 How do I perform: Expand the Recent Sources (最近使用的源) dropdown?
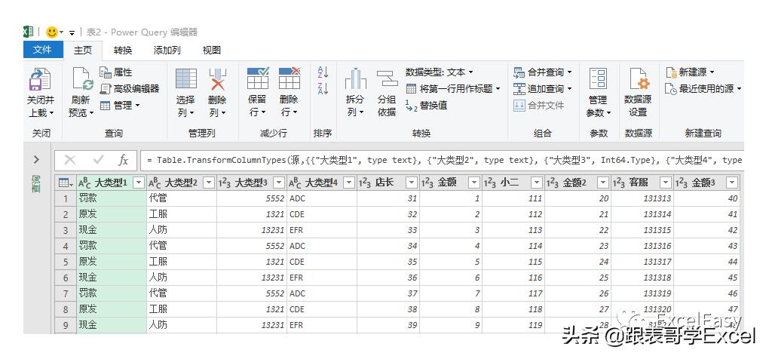[x=739, y=89]
